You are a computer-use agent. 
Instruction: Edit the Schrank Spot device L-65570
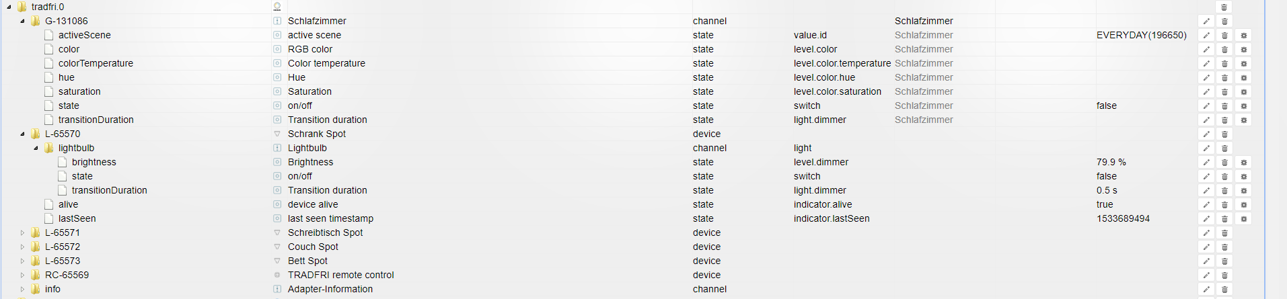coord(1206,134)
